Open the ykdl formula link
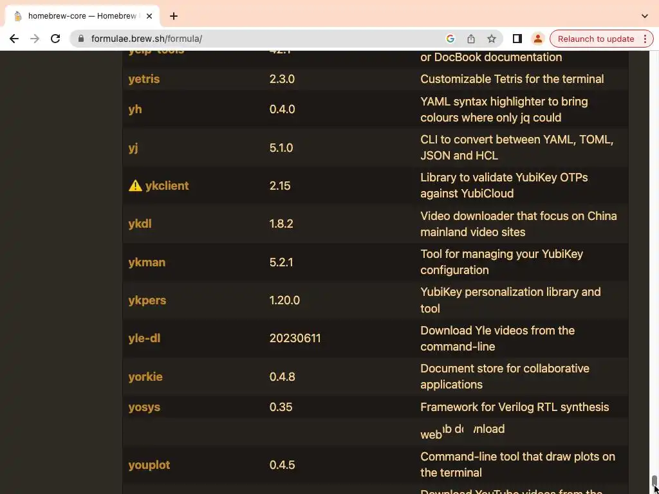 pyautogui.click(x=140, y=224)
